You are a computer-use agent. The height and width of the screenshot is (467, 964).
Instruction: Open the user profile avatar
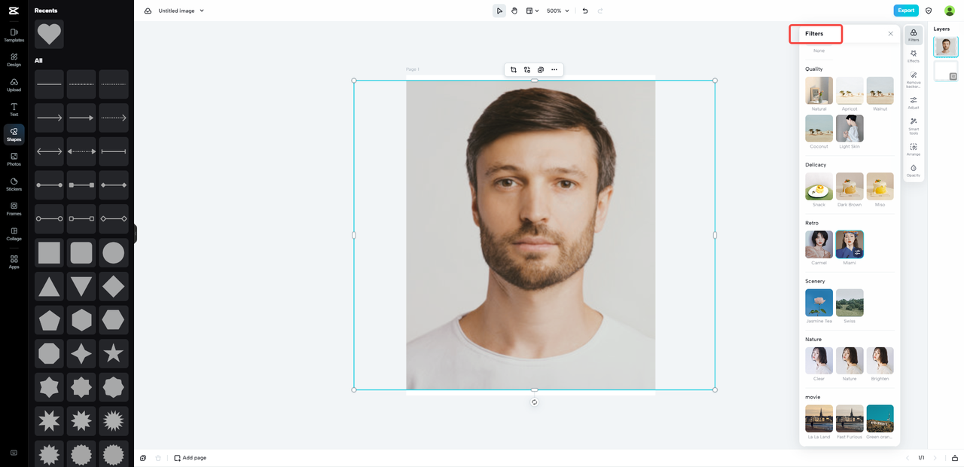(x=949, y=11)
